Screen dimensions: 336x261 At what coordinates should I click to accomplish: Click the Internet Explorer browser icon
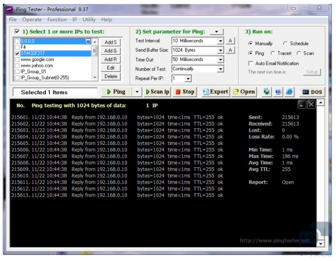(289, 92)
